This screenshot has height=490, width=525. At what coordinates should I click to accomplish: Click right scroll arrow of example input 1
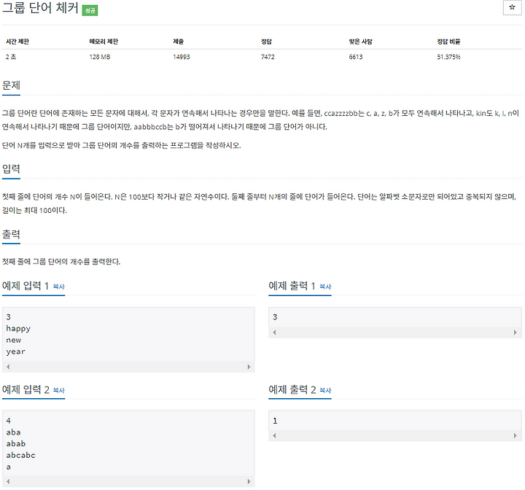249,367
